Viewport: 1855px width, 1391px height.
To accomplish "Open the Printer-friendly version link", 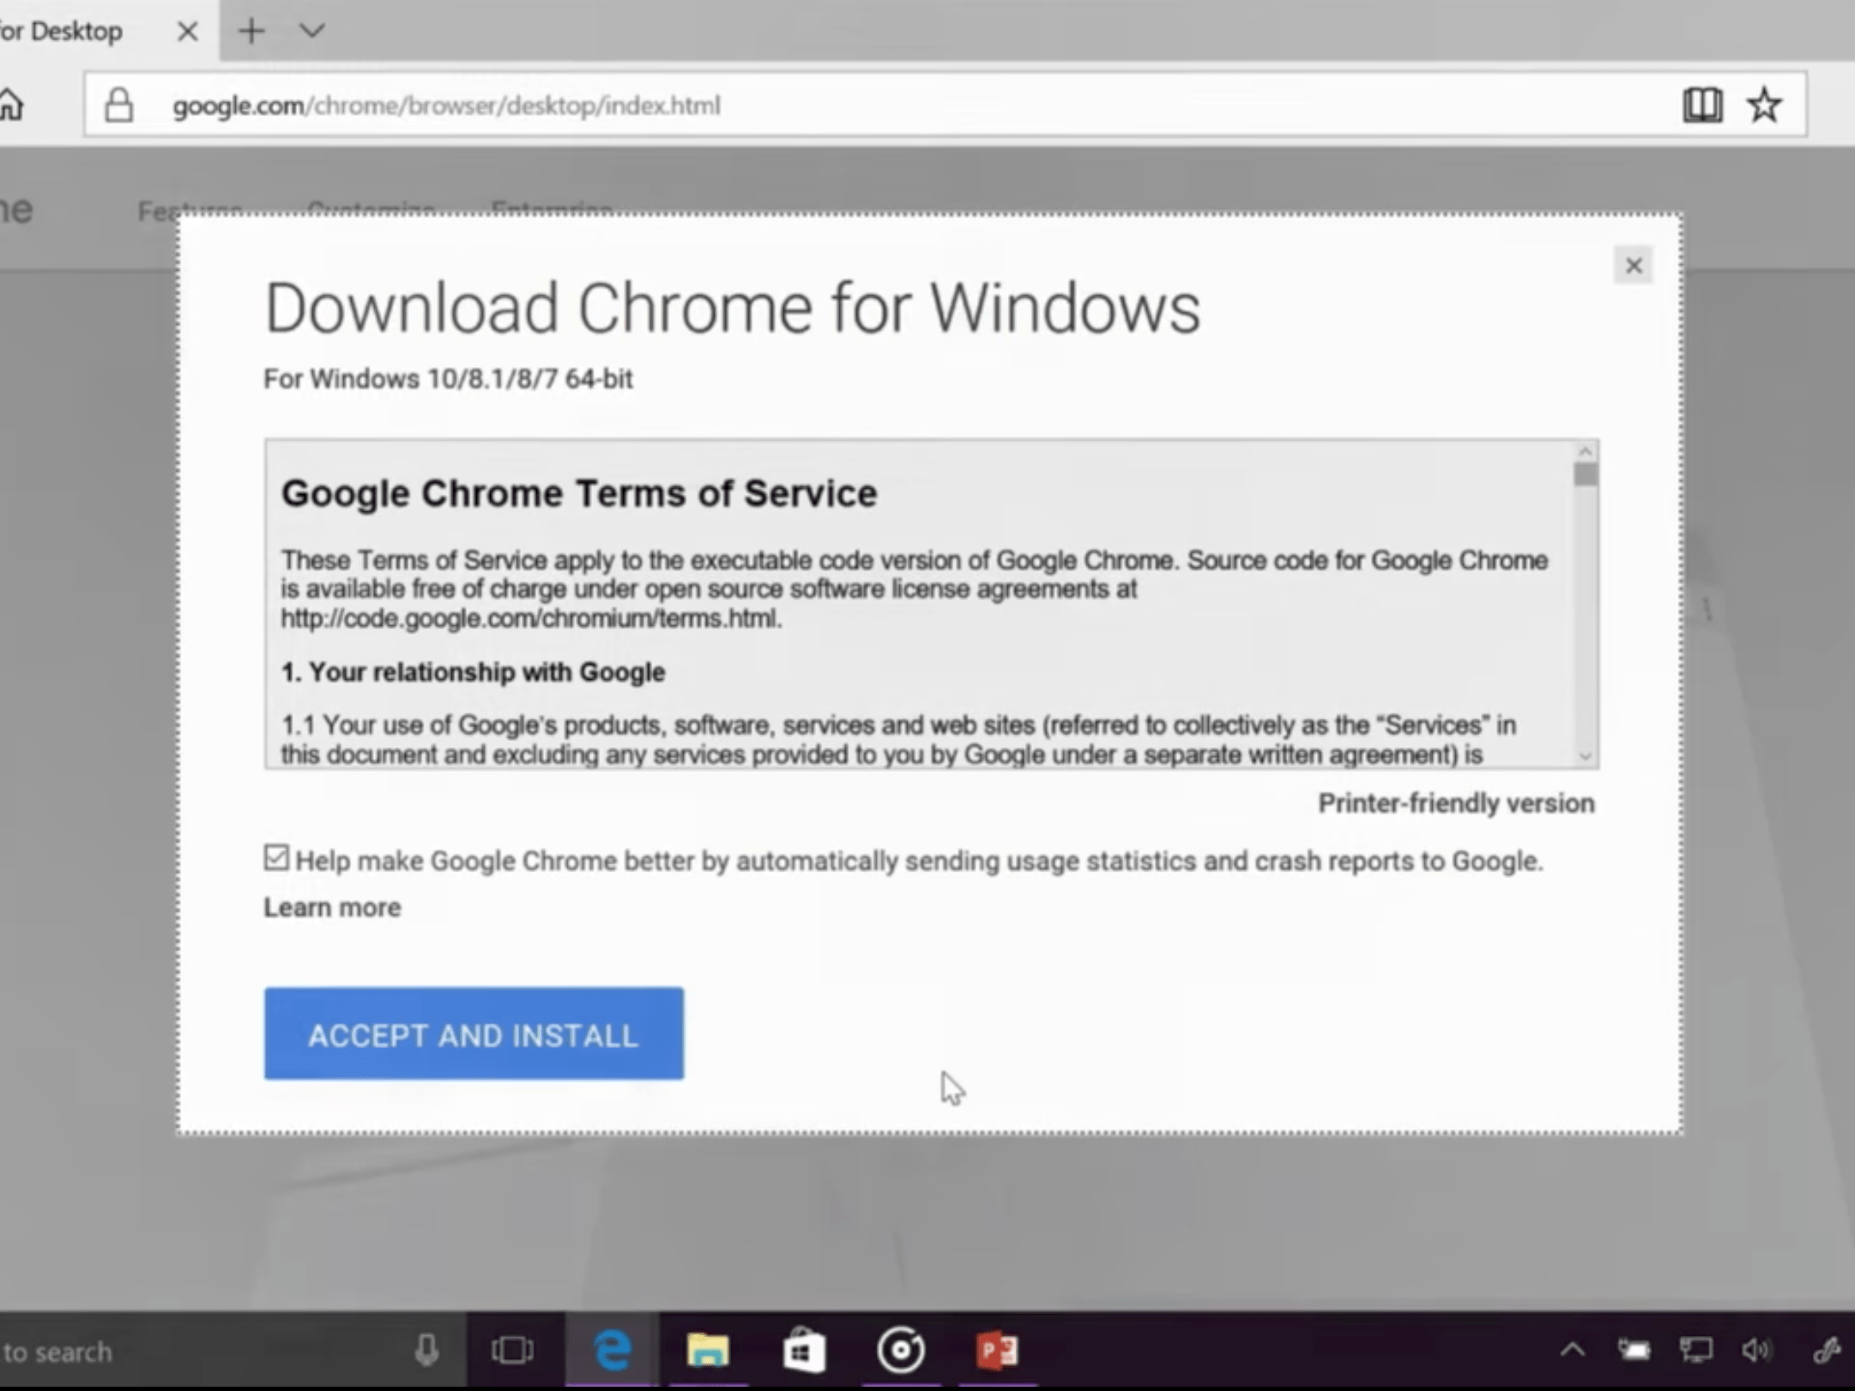I will click(x=1456, y=804).
